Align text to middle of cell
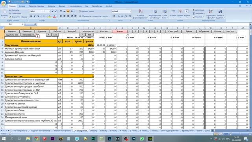Image resolution: width=252 pixels, height=142 pixels. 65,11
